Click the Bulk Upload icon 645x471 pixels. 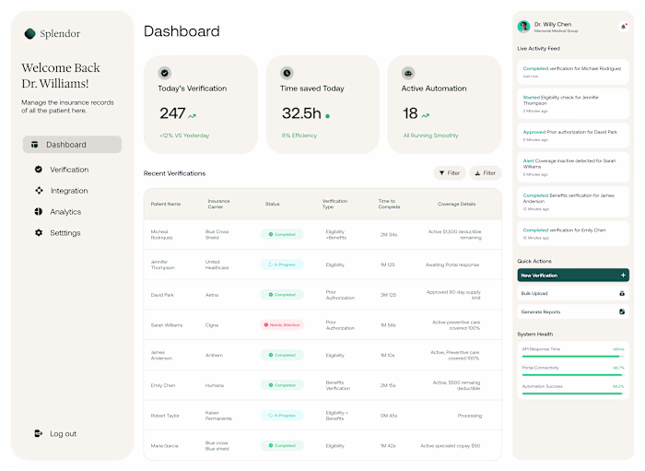[622, 293]
